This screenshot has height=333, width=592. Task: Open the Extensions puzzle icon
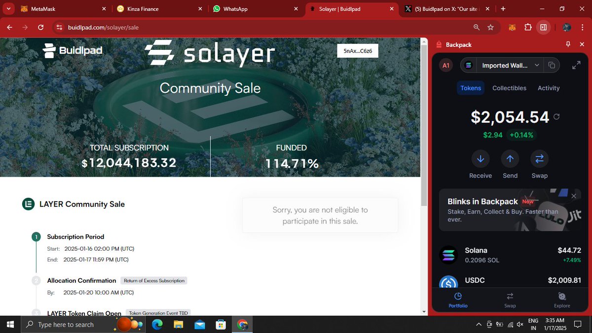(x=528, y=28)
